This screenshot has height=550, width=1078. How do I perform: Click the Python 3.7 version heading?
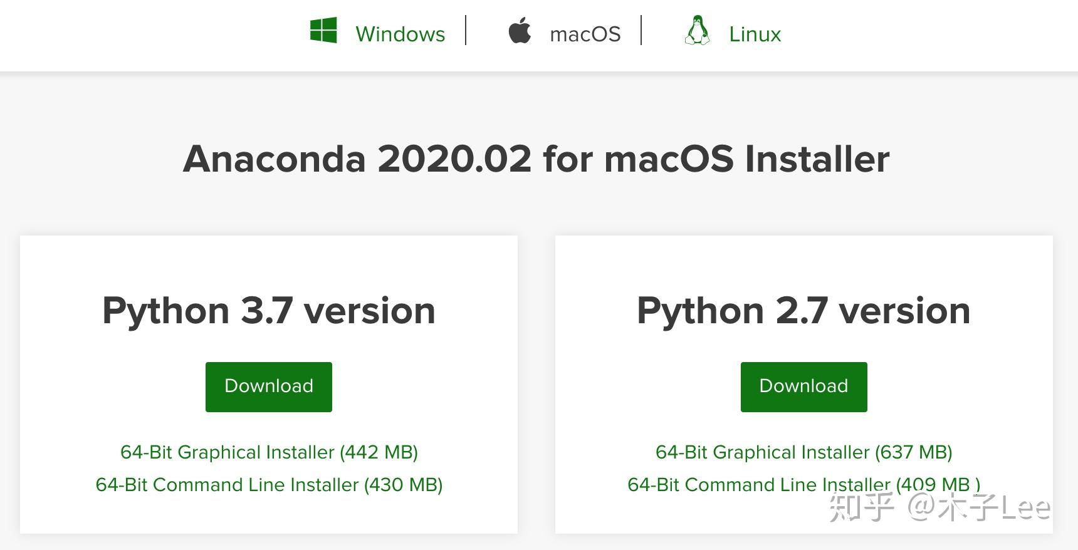point(268,310)
